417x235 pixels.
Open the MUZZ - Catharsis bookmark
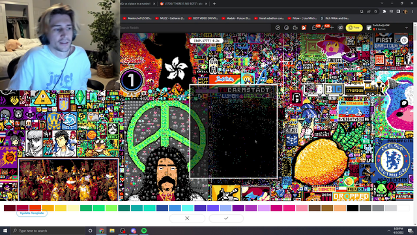point(169,18)
